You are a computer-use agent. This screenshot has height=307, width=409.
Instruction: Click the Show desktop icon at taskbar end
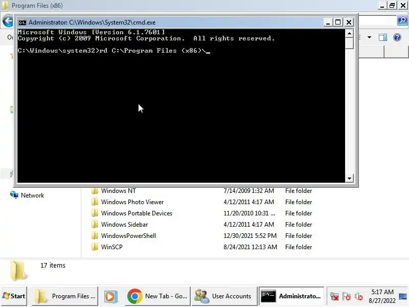403,296
